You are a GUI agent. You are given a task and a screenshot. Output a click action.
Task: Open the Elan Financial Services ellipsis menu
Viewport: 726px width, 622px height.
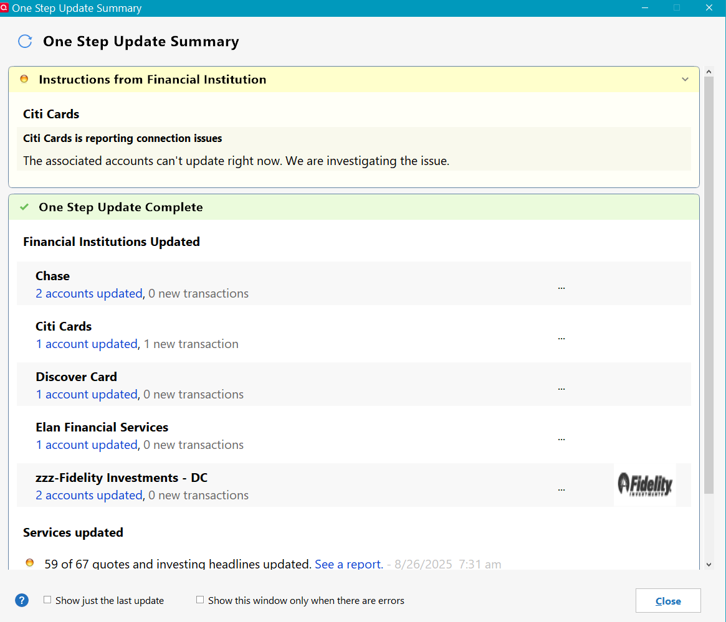[x=561, y=439]
